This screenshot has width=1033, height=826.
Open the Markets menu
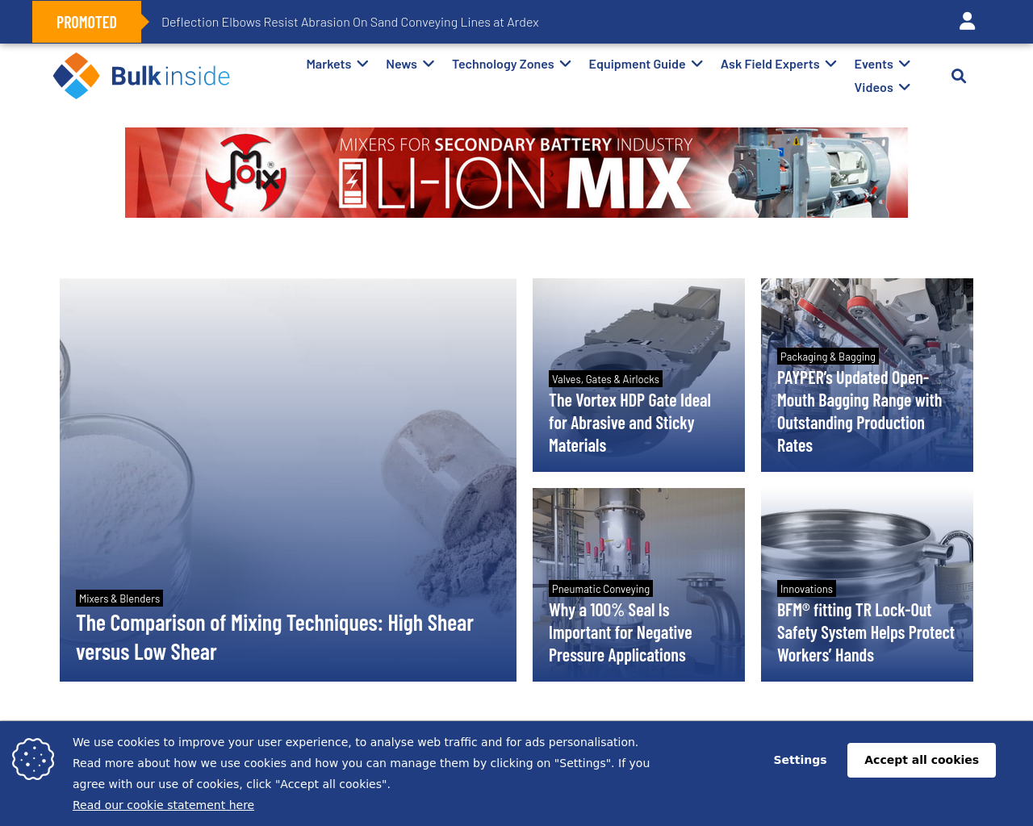click(x=328, y=64)
